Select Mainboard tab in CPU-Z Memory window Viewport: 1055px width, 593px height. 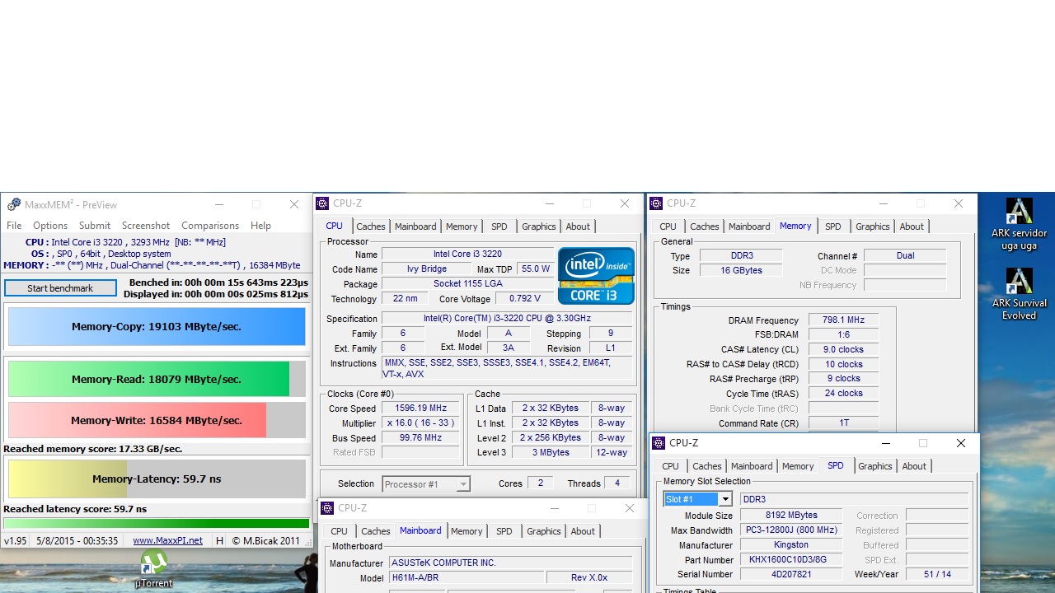click(x=749, y=226)
